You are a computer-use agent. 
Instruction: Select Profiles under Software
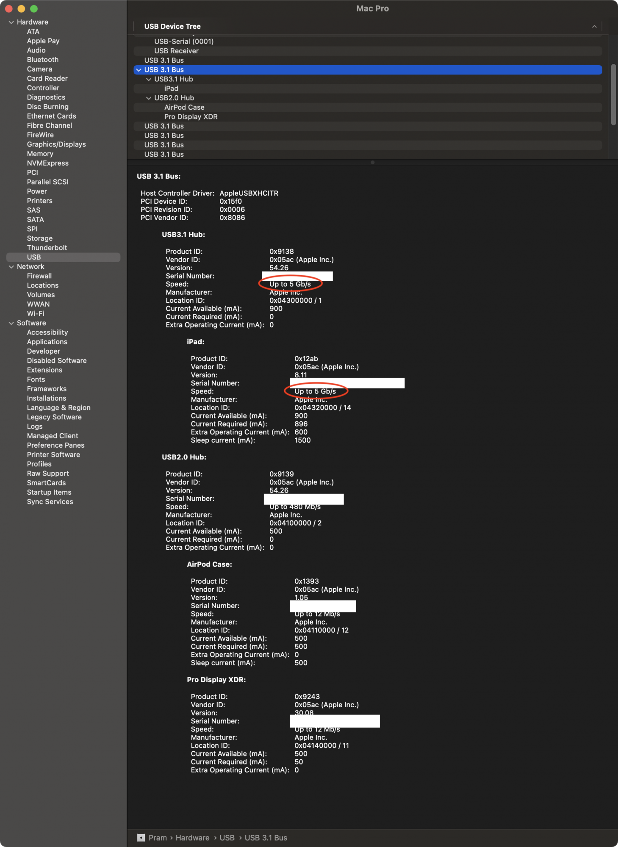coord(39,464)
